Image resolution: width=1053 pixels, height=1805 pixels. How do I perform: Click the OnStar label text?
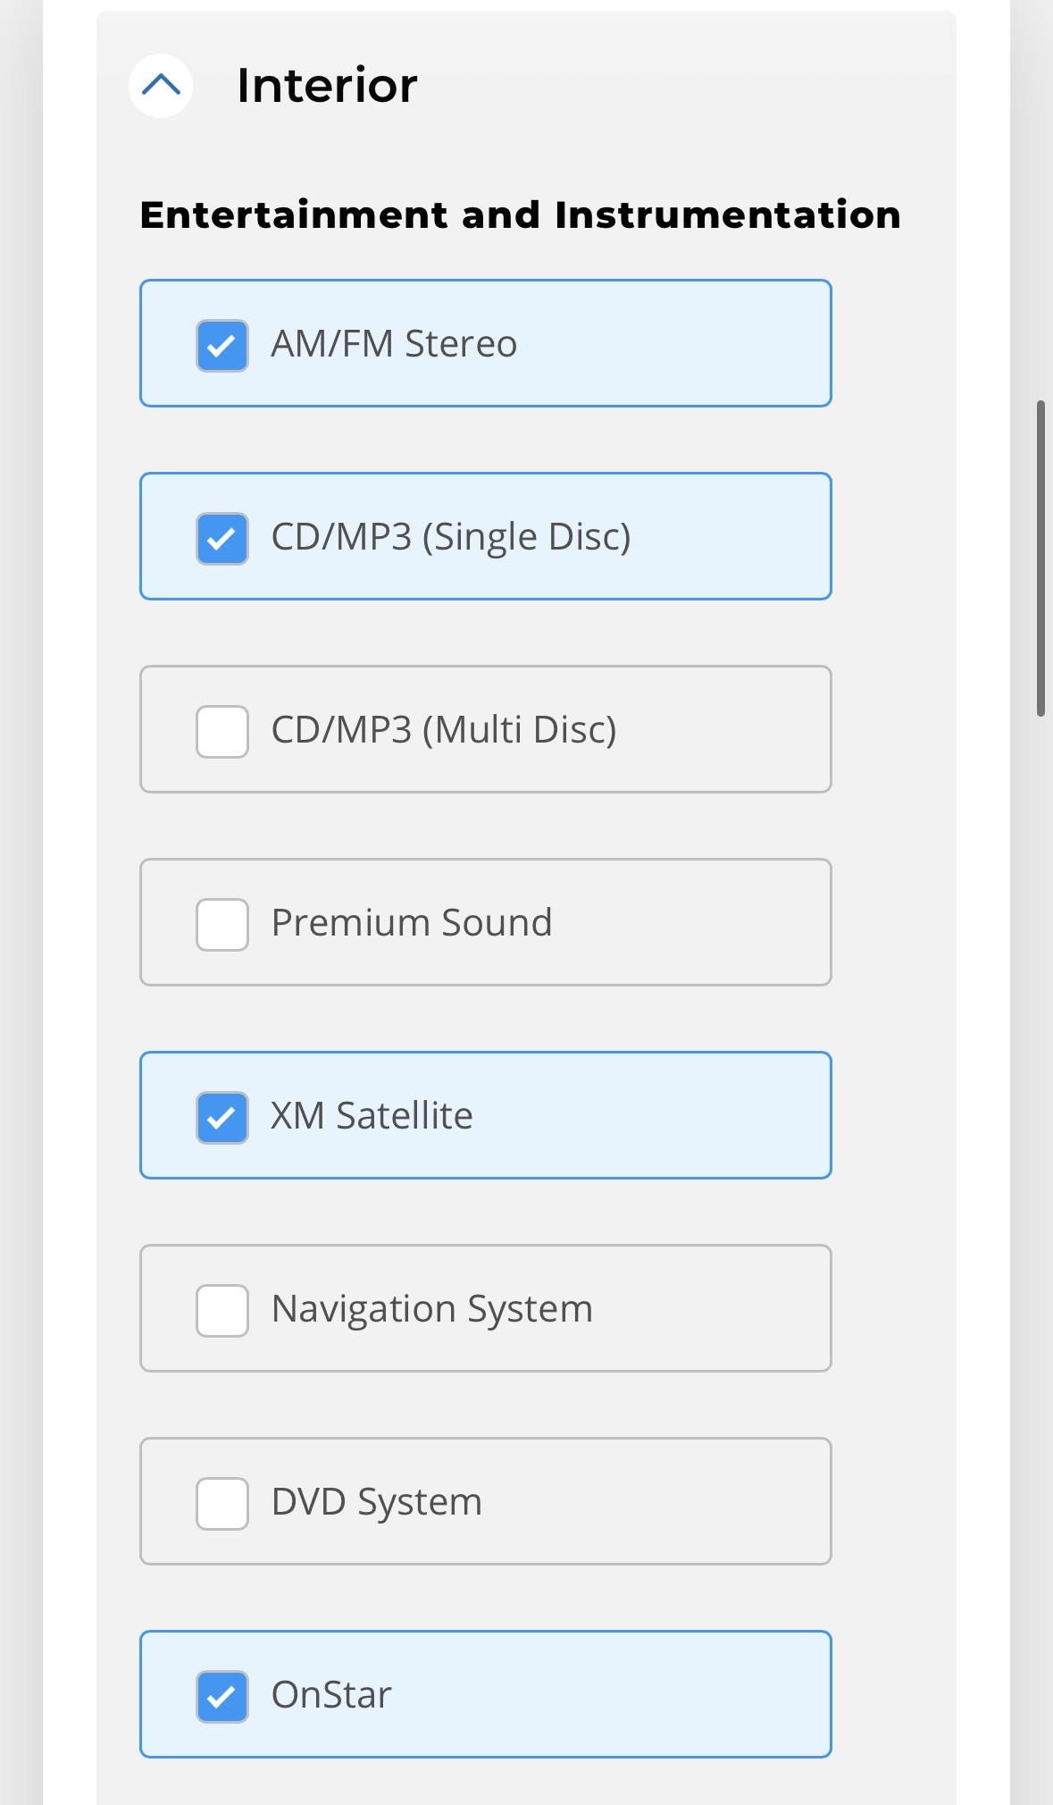331,1695
